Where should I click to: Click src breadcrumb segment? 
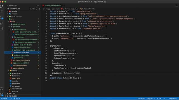click(44, 9)
